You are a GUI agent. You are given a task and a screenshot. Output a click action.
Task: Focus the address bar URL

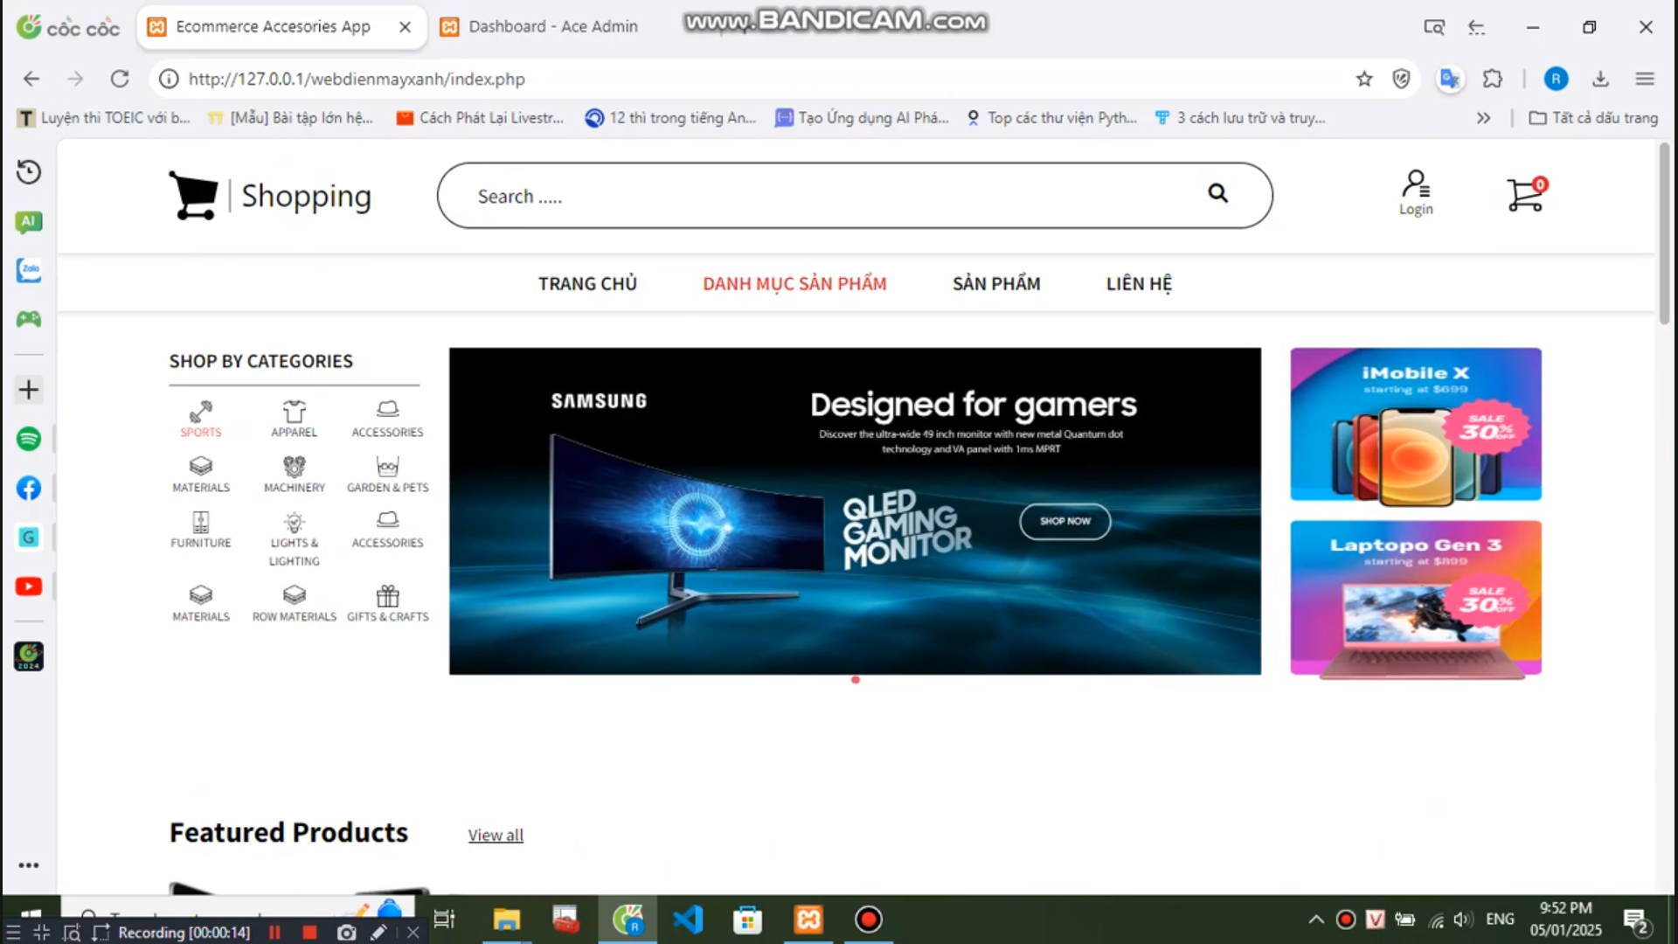(357, 80)
